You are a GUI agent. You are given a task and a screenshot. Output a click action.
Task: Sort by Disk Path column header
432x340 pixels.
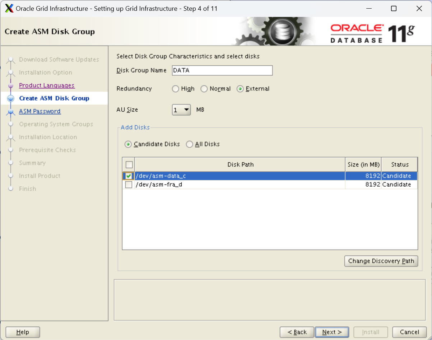click(240, 165)
